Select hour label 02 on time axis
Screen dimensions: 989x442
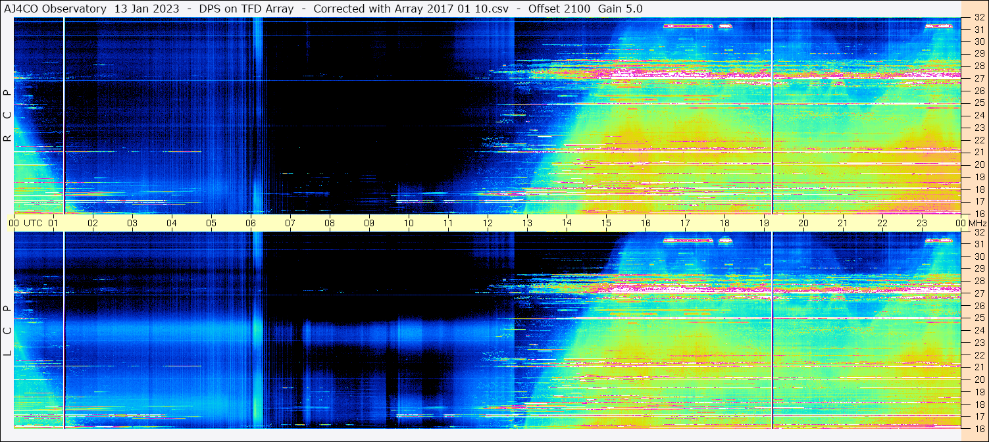click(93, 223)
